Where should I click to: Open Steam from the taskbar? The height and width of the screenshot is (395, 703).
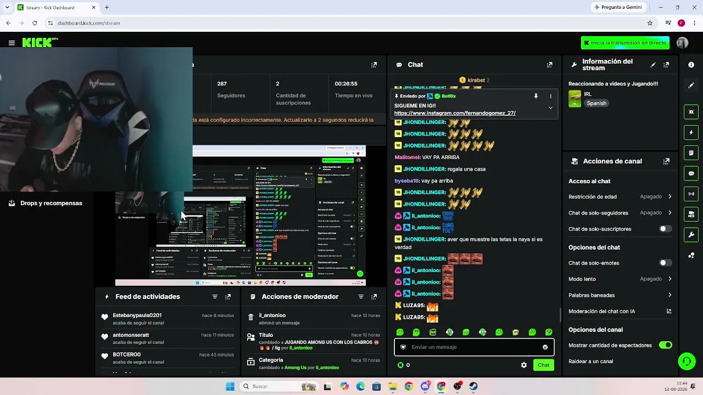point(473,386)
